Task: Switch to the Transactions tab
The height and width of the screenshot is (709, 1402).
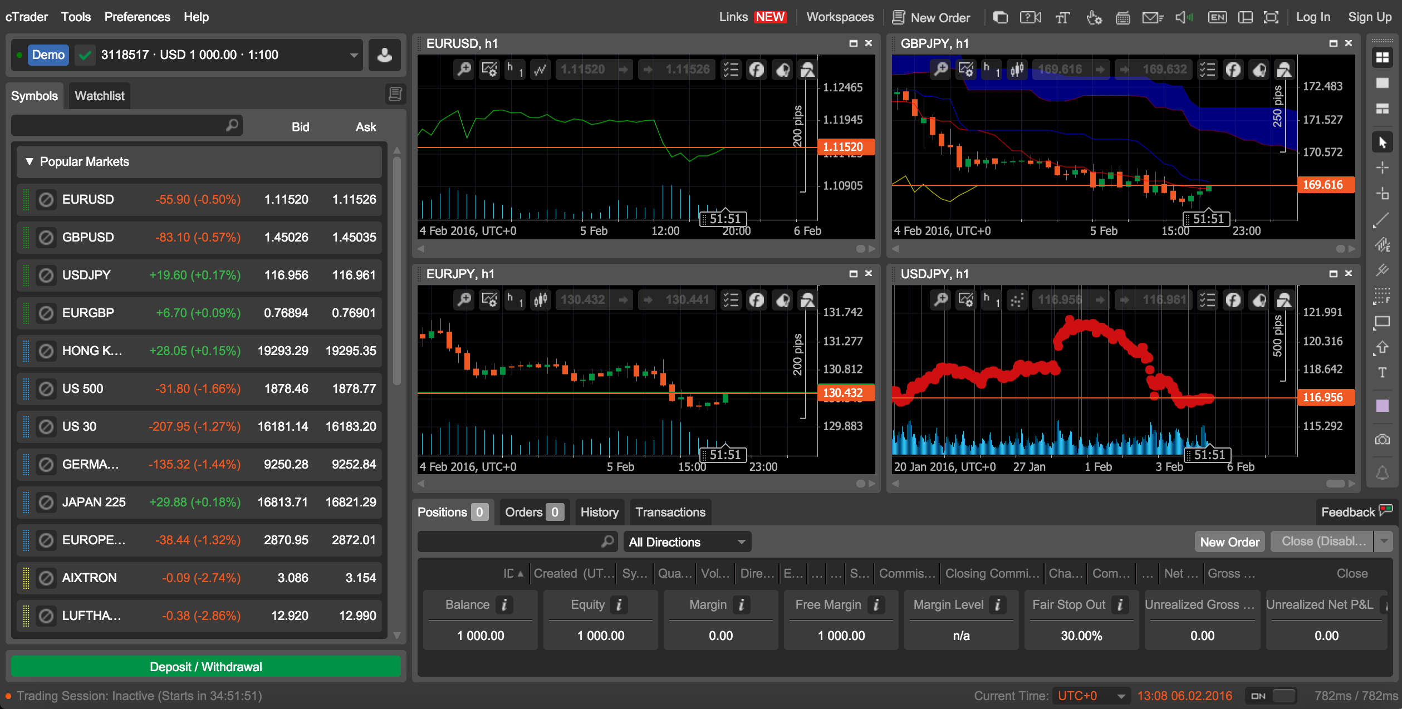Action: [x=671, y=512]
